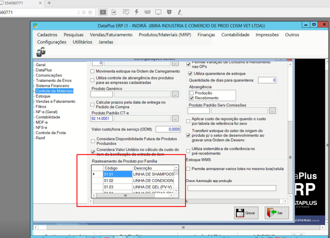Toggle Utiliza sistemática de conferência no pré-recebimento
The height and width of the screenshot is (238, 330).
tap(188, 151)
